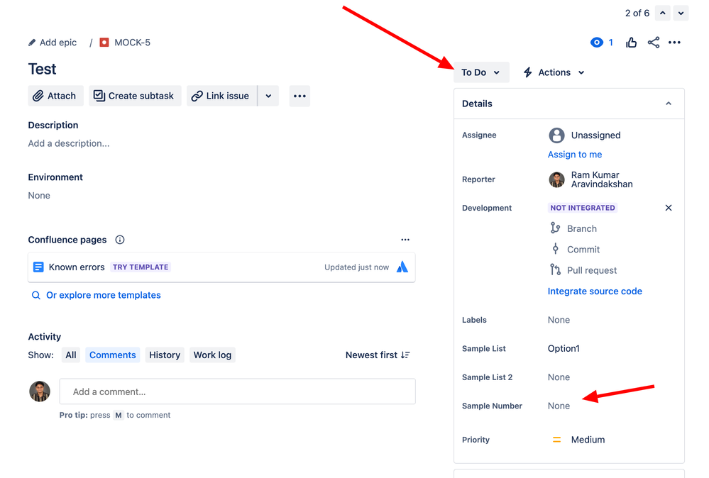Click the Add epic pencil icon
The width and height of the screenshot is (709, 478).
(x=32, y=43)
